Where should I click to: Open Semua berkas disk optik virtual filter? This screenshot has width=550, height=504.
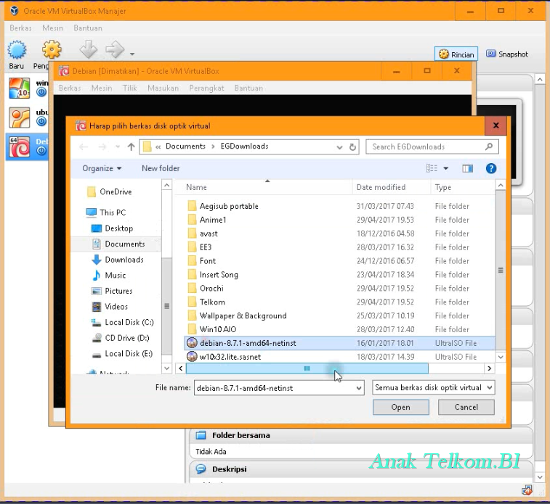point(433,388)
